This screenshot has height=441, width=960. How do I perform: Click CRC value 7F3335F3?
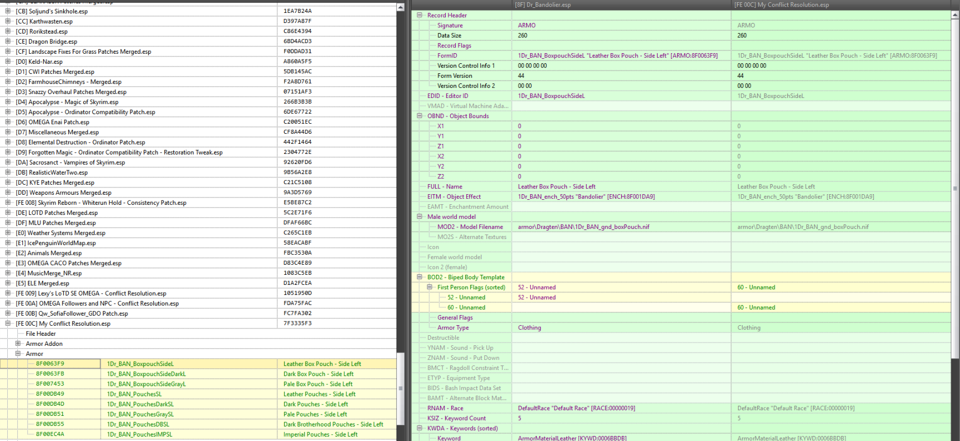[297, 323]
